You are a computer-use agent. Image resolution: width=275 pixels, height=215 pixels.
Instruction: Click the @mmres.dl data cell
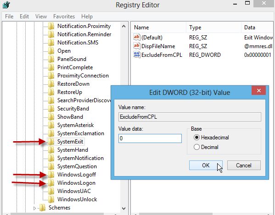click(x=258, y=46)
